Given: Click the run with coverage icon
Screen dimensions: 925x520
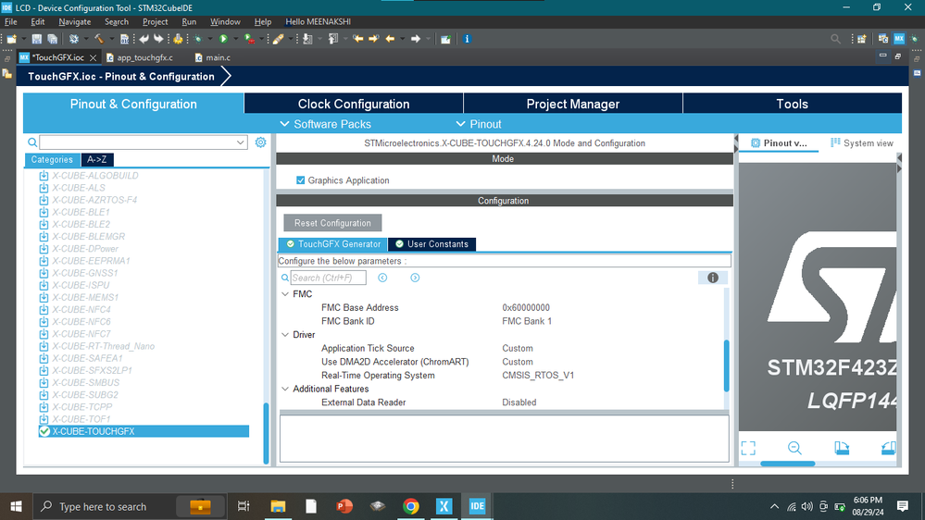Looking at the screenshot, I should pyautogui.click(x=250, y=39).
